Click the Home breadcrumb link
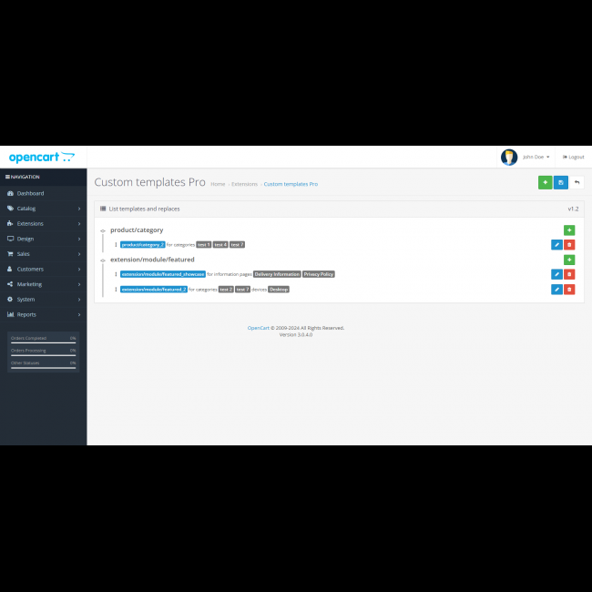This screenshot has height=592, width=592. pos(218,184)
